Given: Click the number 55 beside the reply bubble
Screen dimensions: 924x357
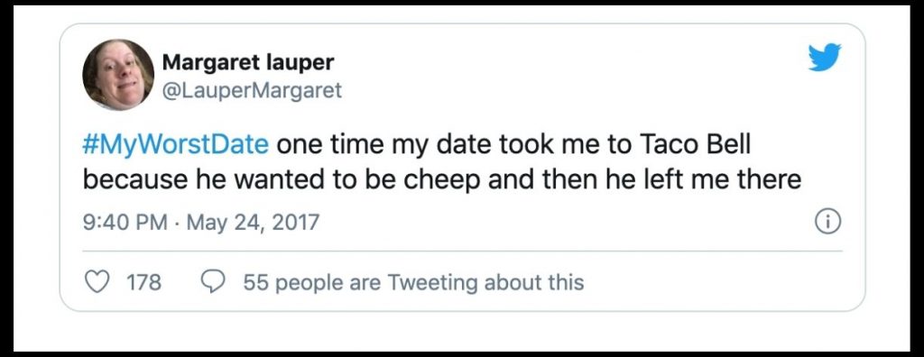Looking at the screenshot, I should tap(255, 283).
